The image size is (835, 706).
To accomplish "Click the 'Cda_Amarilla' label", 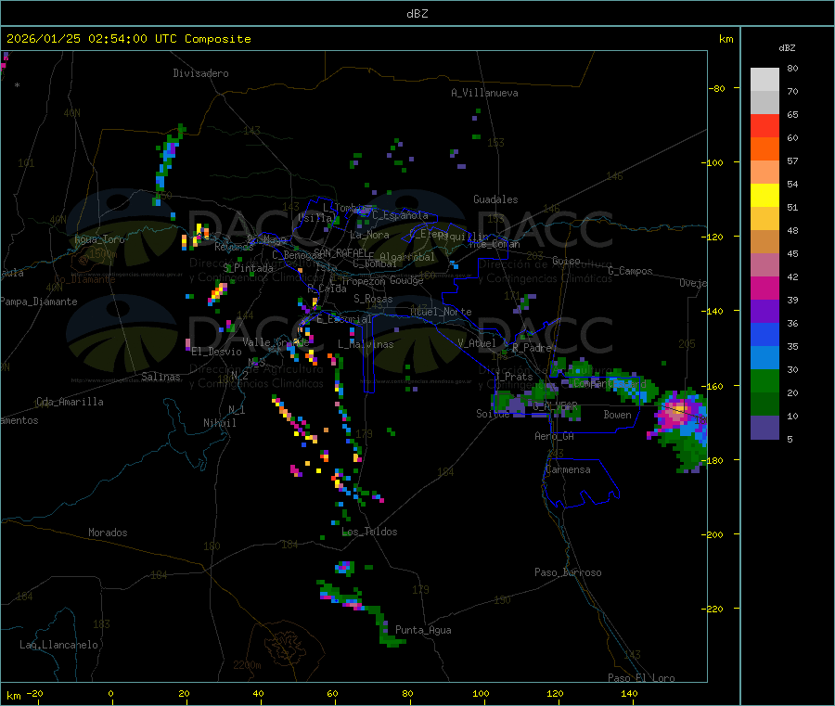I will click(70, 402).
